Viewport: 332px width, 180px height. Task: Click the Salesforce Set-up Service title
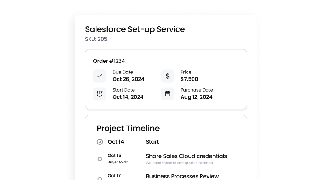(x=135, y=29)
